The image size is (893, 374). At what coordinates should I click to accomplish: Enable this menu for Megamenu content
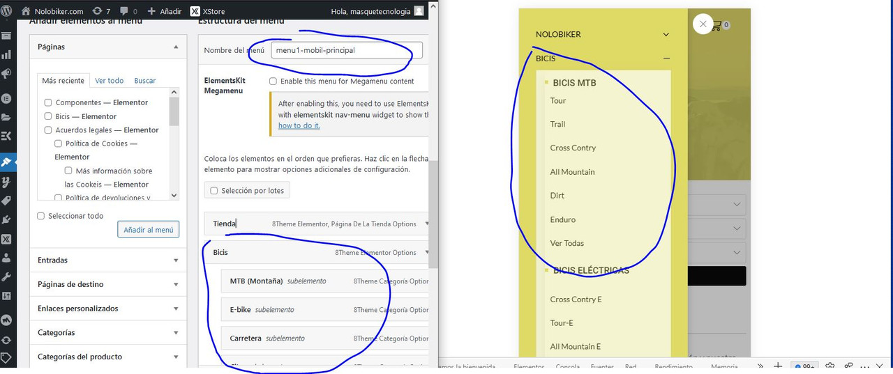(x=273, y=81)
